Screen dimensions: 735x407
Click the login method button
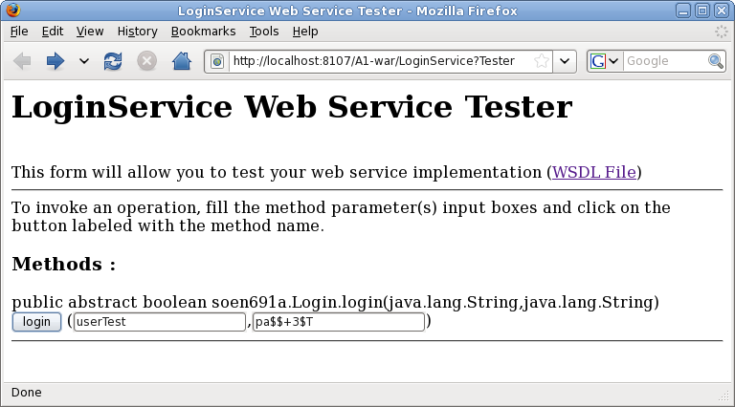tap(36, 322)
